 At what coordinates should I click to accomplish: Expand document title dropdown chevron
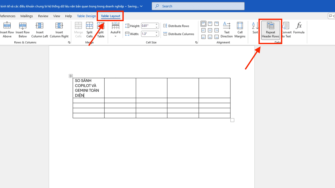pos(141,6)
